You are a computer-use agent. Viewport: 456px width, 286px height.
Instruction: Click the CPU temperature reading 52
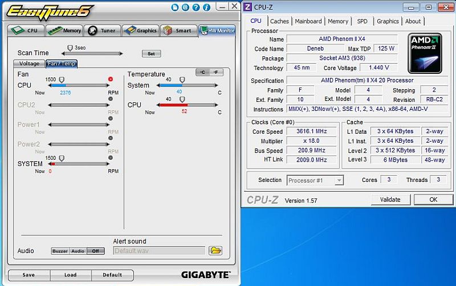click(x=184, y=111)
